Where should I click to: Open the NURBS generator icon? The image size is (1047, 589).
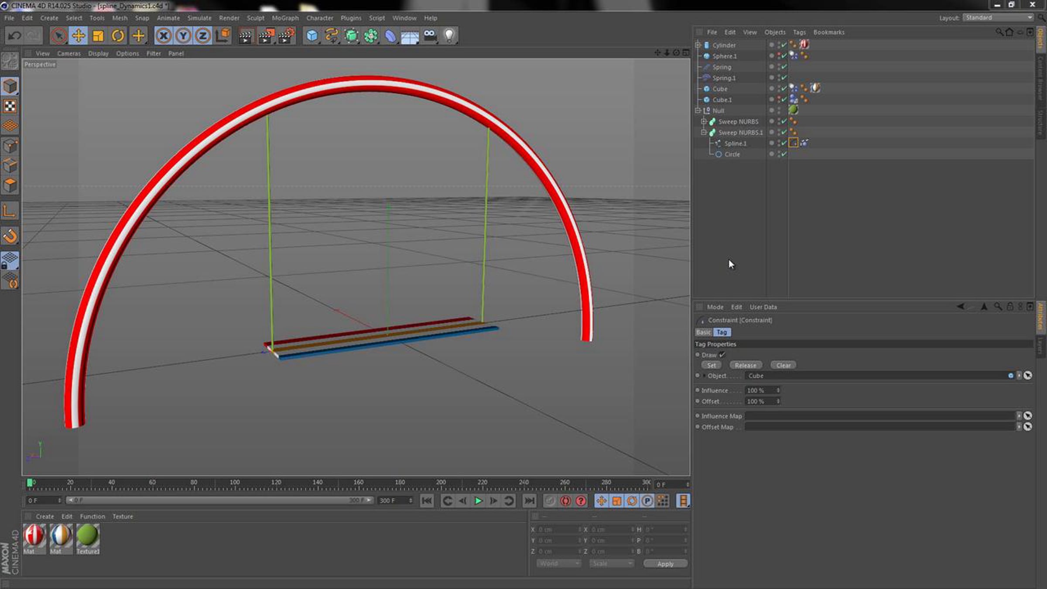point(351,36)
